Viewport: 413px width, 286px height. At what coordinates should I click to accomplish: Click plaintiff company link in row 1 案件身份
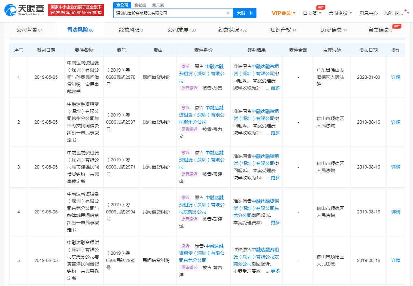202,74
